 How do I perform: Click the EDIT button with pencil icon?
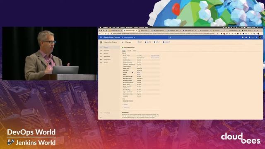[140, 42]
